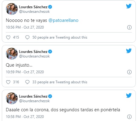Click the 10:56 PM · Oct 27, 2020 timestamp
The image size is (137, 121).
[25, 27]
